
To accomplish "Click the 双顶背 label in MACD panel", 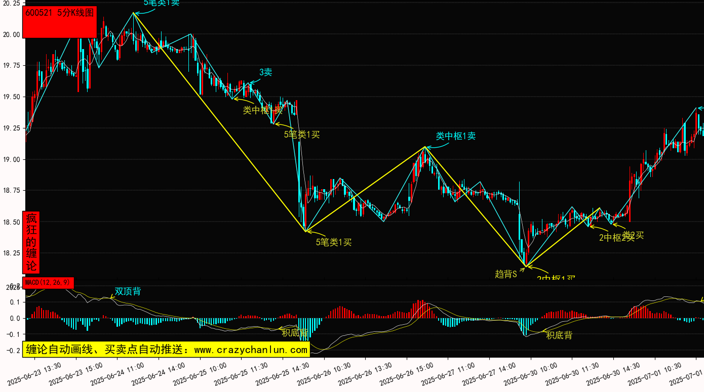I will point(128,291).
